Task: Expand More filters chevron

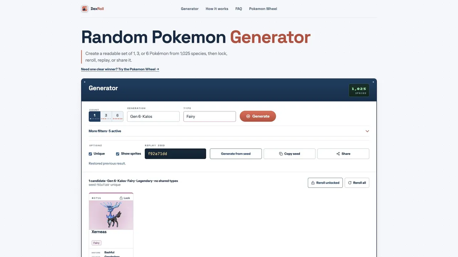Action: [367, 131]
